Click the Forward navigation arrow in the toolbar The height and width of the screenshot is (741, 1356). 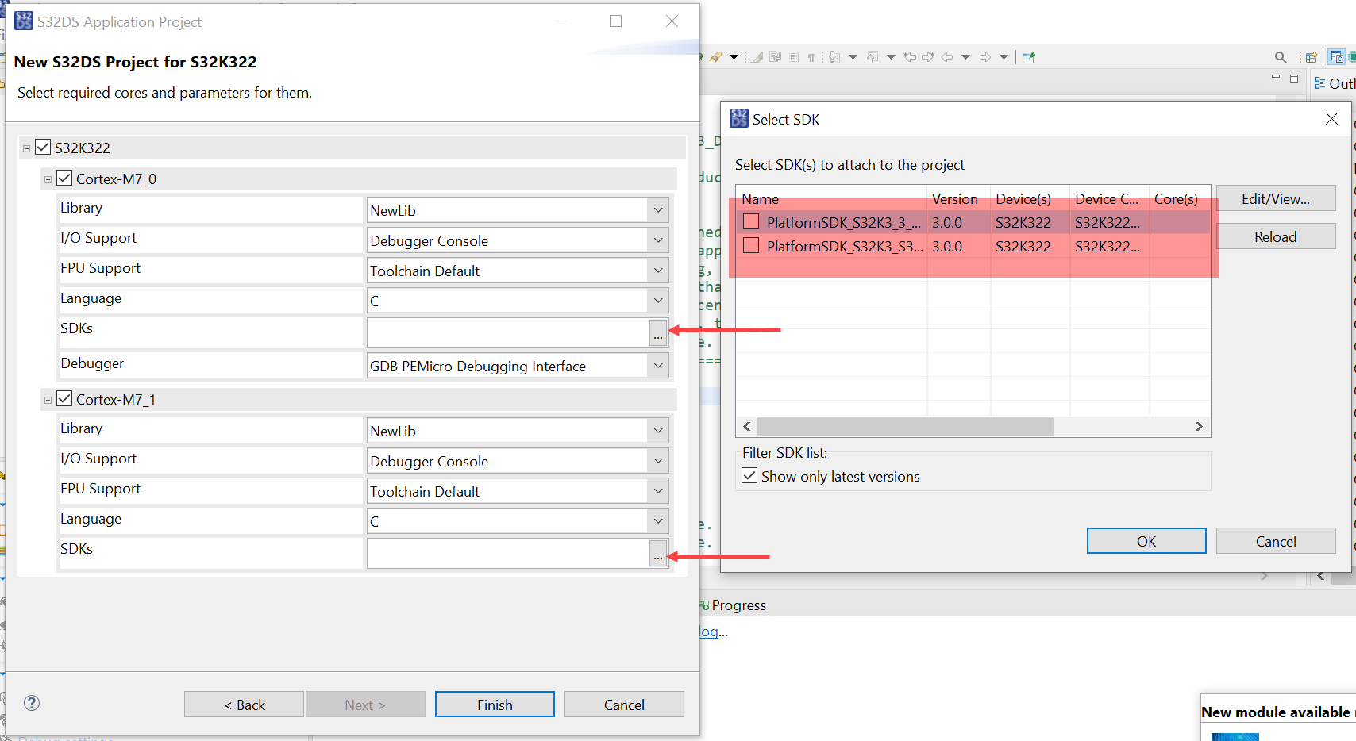tap(985, 56)
